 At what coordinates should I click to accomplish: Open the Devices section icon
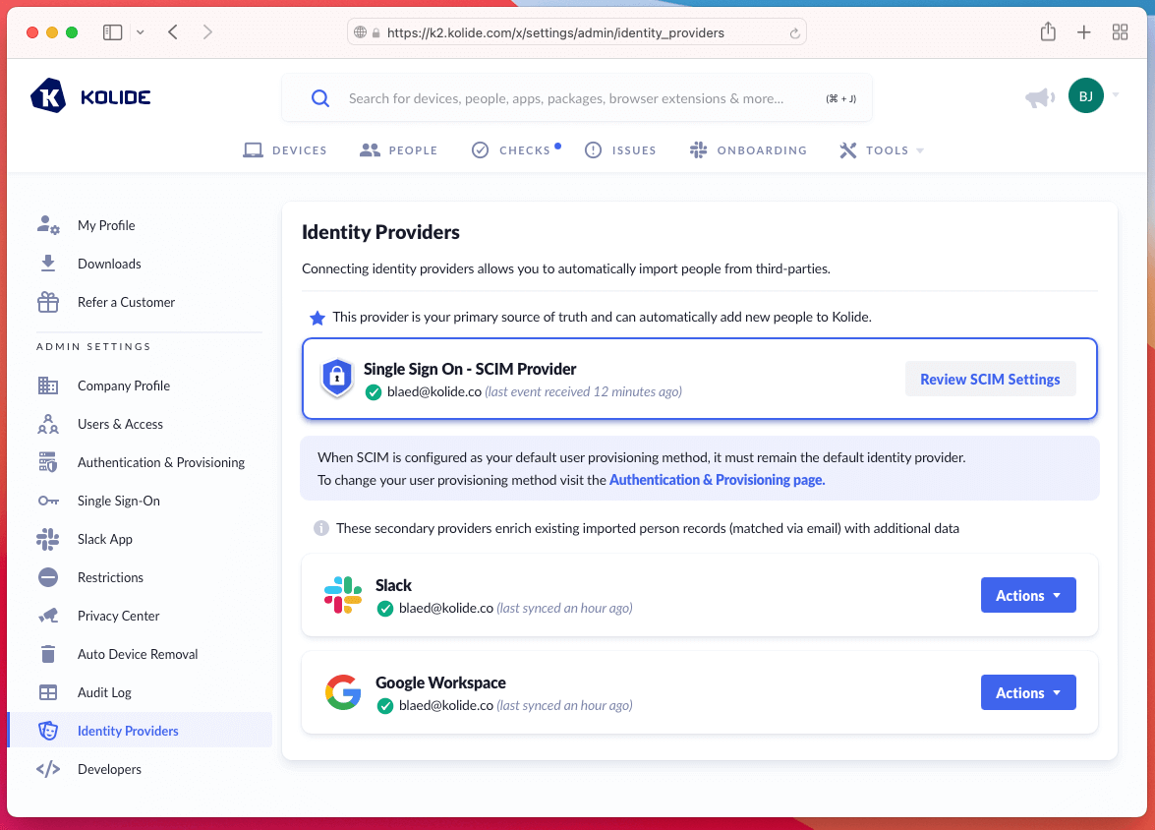(x=252, y=149)
